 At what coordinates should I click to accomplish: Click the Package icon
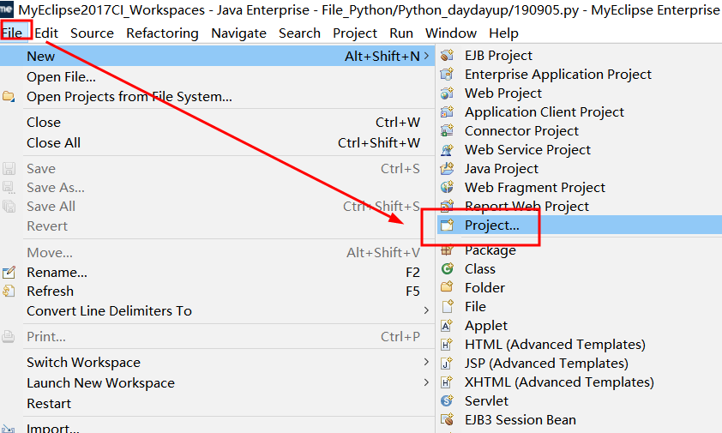tap(447, 250)
